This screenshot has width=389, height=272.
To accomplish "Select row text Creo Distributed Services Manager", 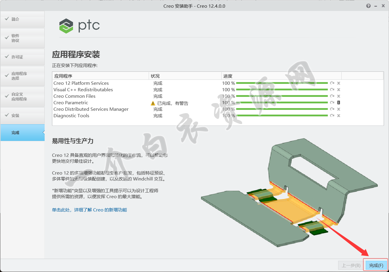I will click(x=91, y=109).
